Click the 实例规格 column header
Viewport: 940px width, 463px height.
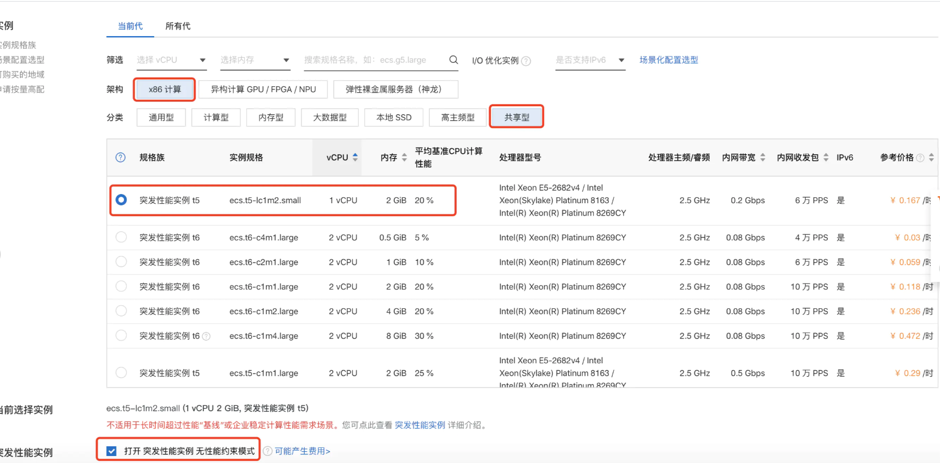coord(246,157)
